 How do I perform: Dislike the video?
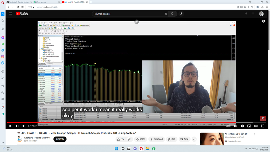(129, 139)
